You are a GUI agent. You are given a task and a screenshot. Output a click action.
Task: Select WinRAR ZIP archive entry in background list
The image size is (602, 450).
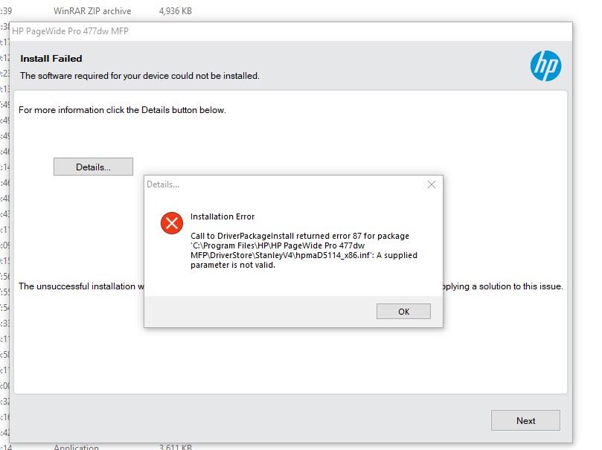pos(92,11)
